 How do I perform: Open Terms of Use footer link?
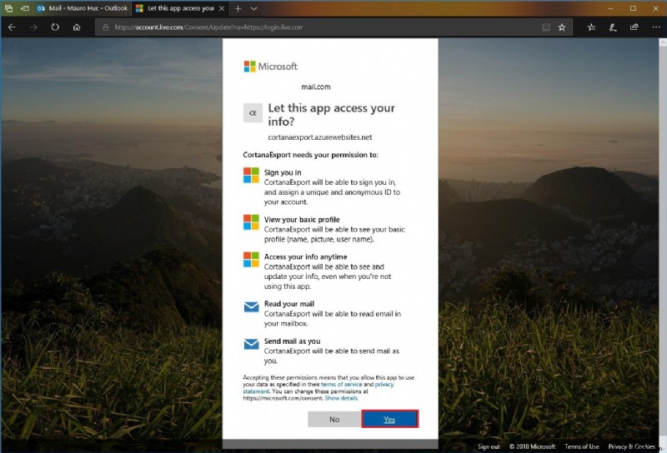pos(581,446)
